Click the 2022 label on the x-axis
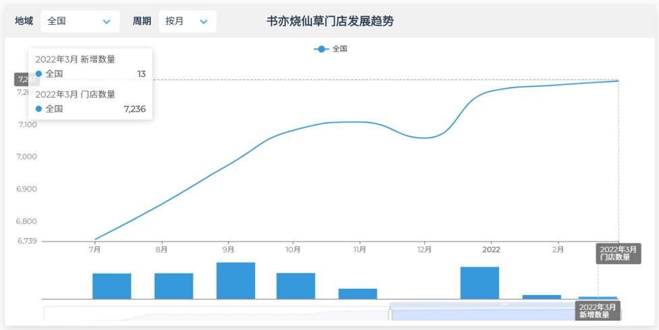Screen dimensions: 659x330 point(491,249)
